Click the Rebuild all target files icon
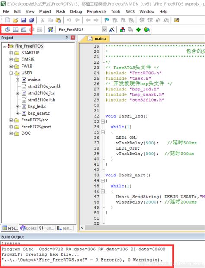Viewport: 205px width, 268px height. click(24, 29)
